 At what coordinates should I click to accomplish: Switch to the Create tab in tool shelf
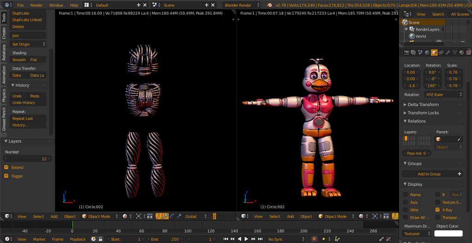click(x=4, y=33)
